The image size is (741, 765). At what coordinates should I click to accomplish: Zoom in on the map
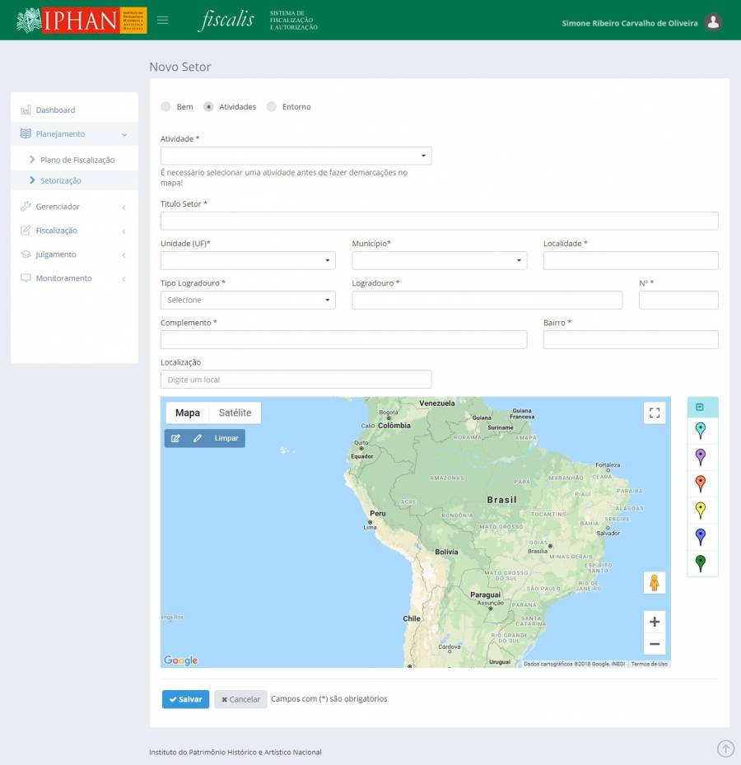pos(655,622)
